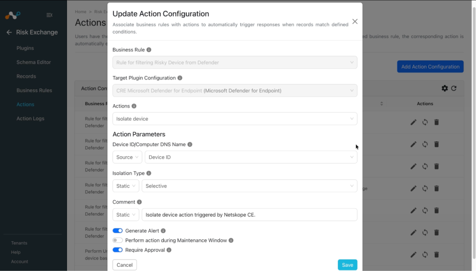
Task: Enable Perform action during Maintenance Window
Action: click(118, 240)
